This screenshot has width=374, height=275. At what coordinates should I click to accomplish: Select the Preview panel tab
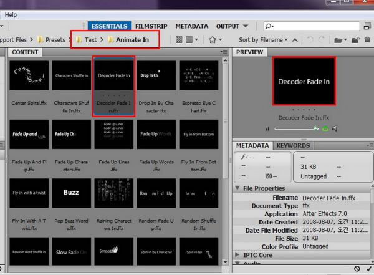pyautogui.click(x=249, y=52)
